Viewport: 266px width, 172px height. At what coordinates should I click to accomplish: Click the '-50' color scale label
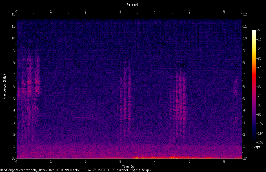[259, 77]
